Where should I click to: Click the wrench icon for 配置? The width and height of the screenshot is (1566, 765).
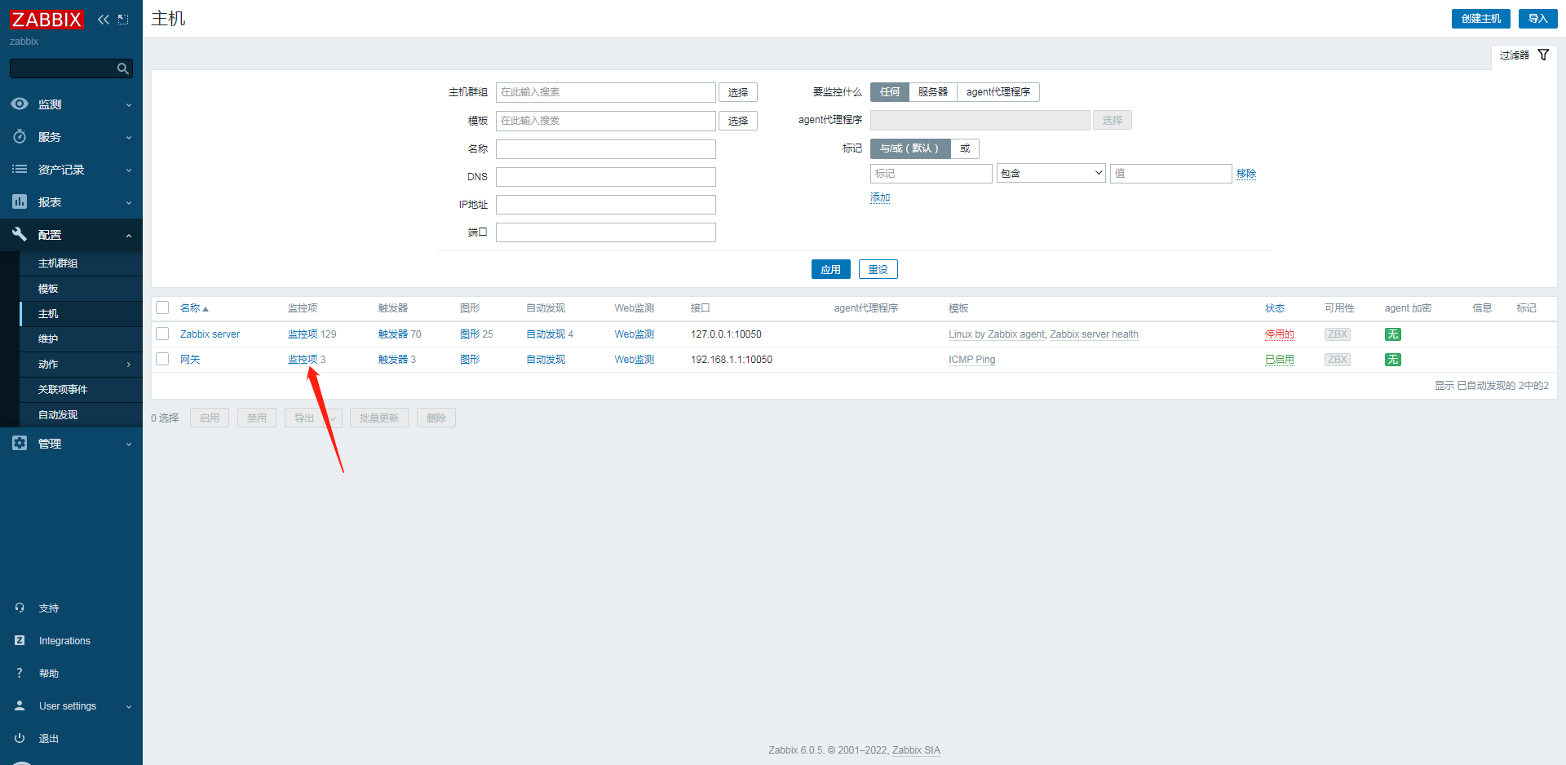pos(20,234)
